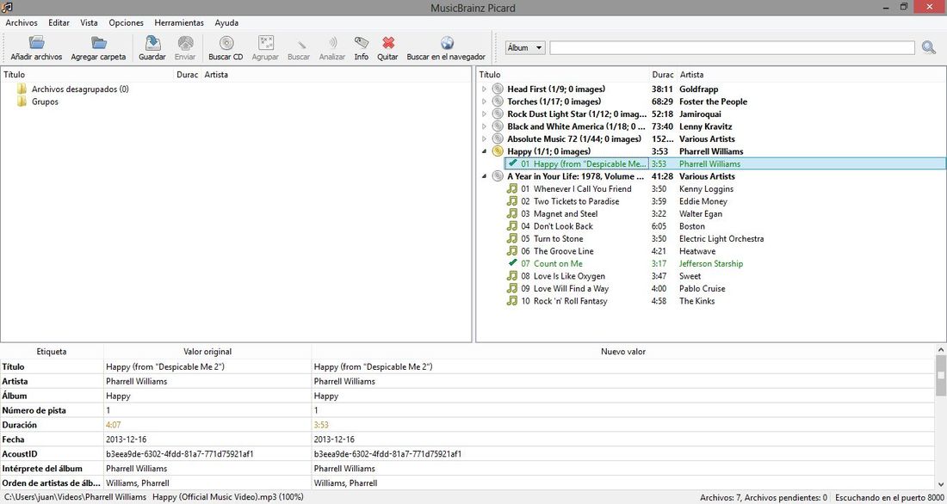Click the Agregar carpeta folder icon
Screen dimensions: 947x504
point(98,43)
